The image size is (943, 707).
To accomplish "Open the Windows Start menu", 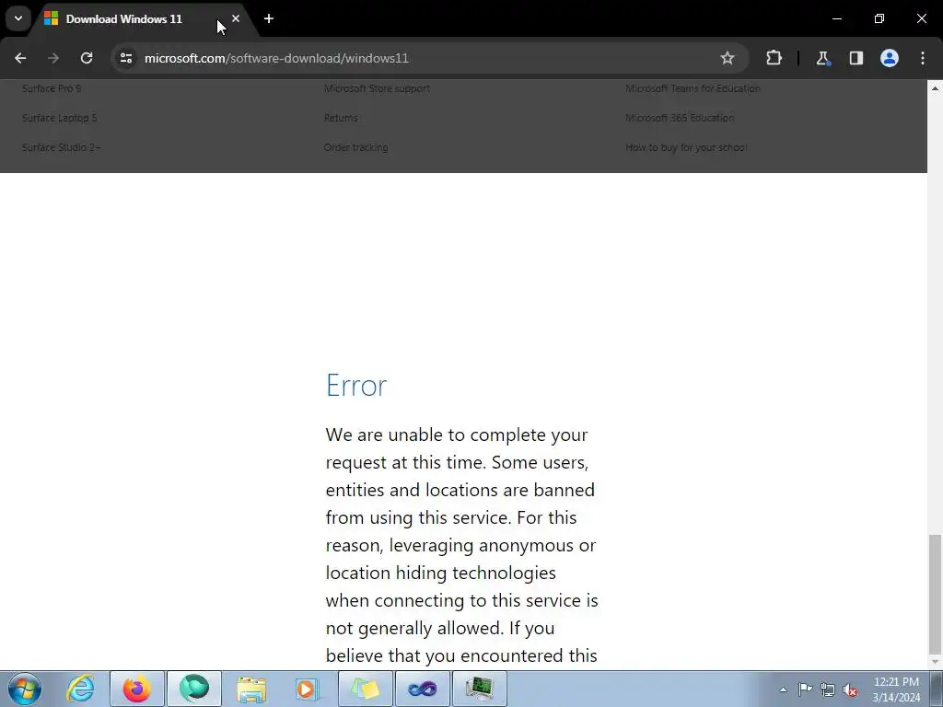I will (x=25, y=689).
